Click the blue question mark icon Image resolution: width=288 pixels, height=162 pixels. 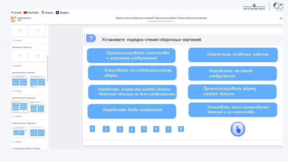tap(91, 39)
